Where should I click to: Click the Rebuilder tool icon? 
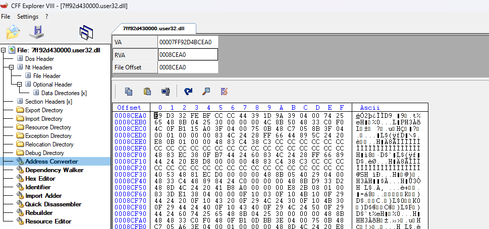[20, 212]
